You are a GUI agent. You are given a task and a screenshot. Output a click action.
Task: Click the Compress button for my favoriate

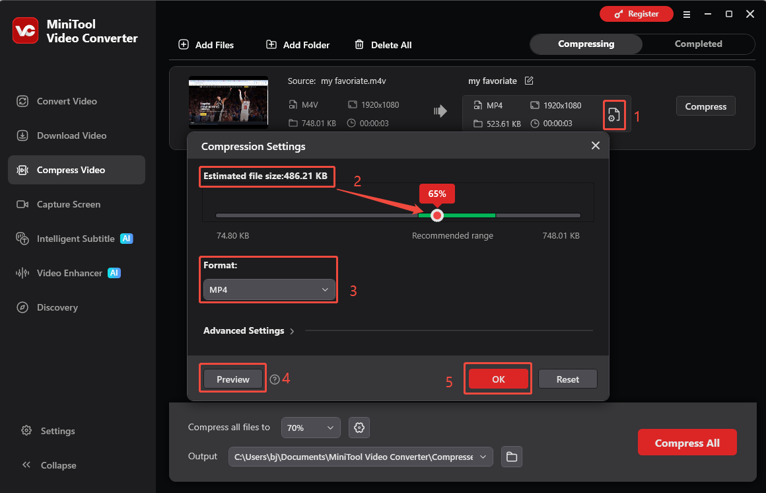coord(705,106)
